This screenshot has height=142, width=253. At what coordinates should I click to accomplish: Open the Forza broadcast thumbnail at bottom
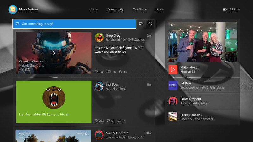click(53, 136)
